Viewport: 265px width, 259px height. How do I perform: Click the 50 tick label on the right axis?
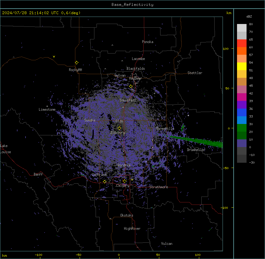point(227,88)
